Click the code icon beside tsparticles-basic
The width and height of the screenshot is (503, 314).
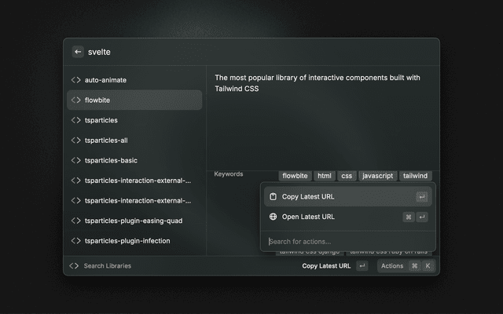pyautogui.click(x=75, y=161)
